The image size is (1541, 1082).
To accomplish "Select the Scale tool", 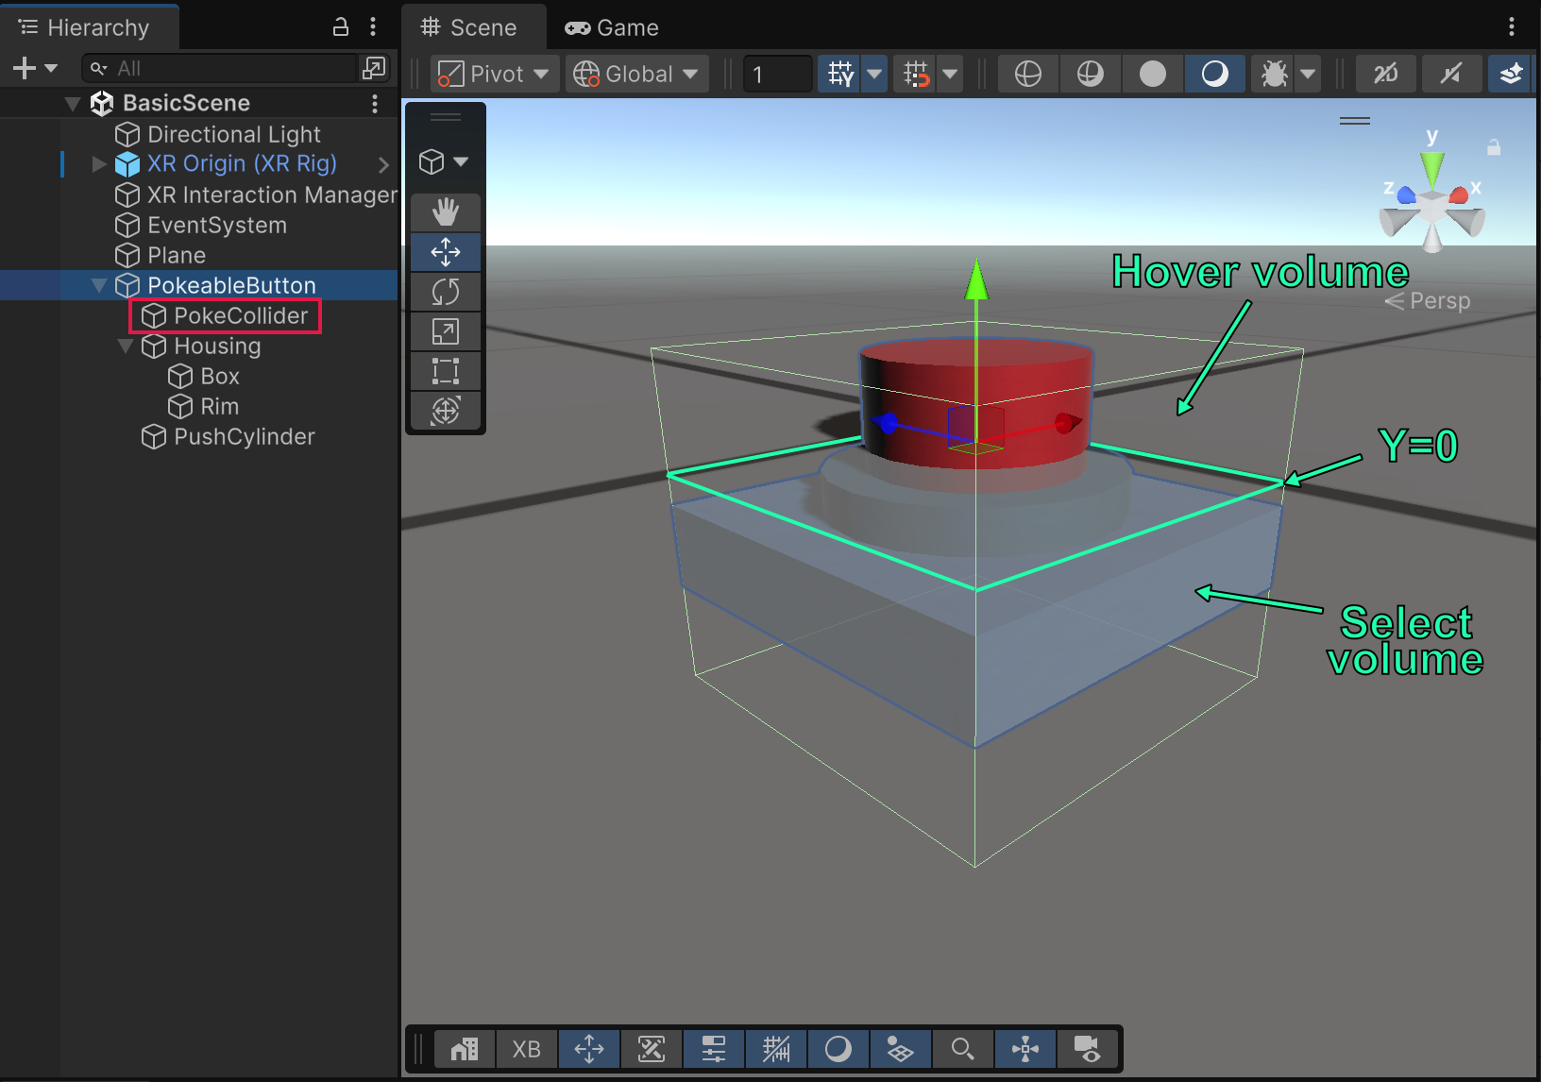I will pos(446,331).
